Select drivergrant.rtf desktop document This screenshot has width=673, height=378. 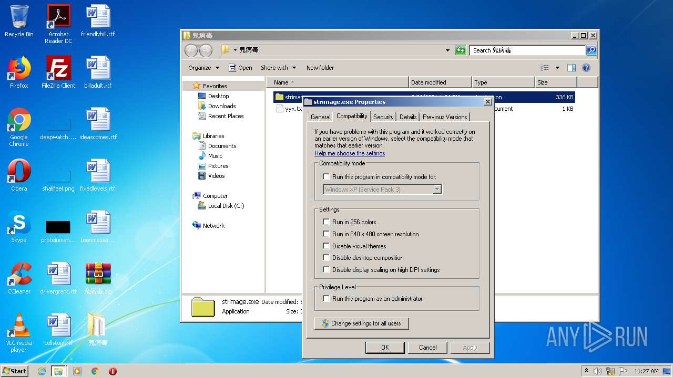(58, 278)
